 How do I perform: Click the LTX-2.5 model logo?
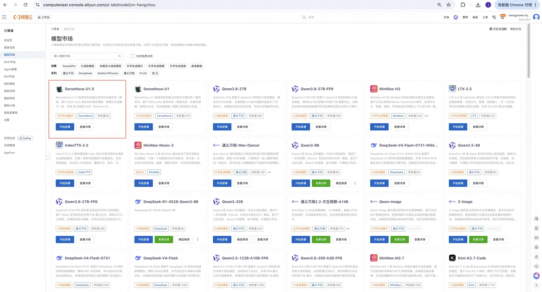coord(452,89)
